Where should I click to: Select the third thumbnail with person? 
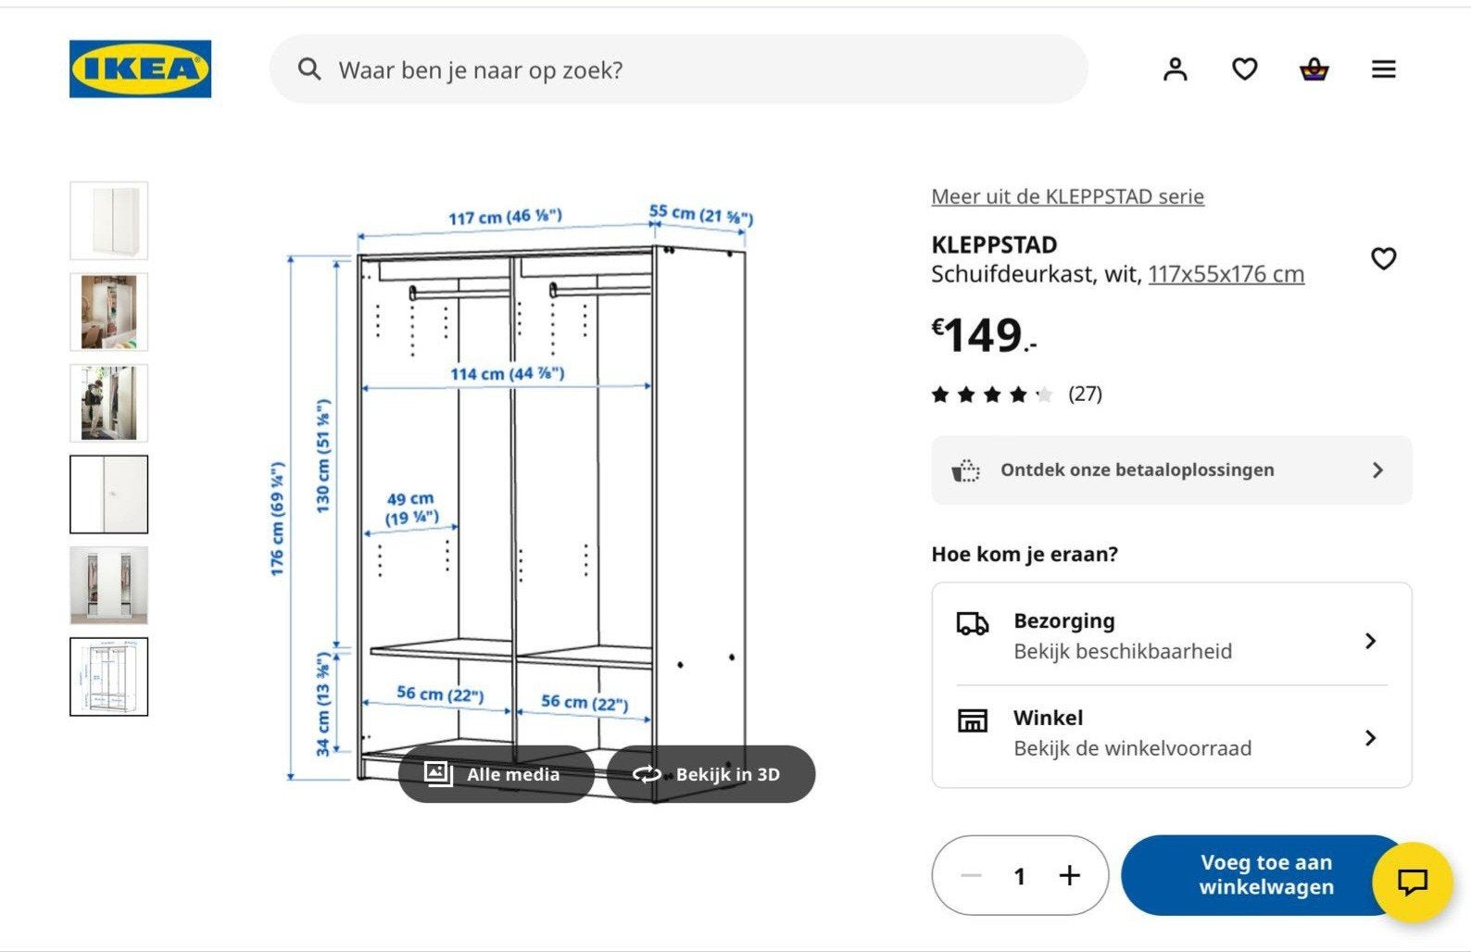[x=109, y=403]
